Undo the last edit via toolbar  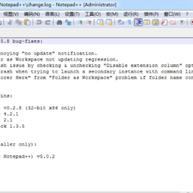coord(39,23)
